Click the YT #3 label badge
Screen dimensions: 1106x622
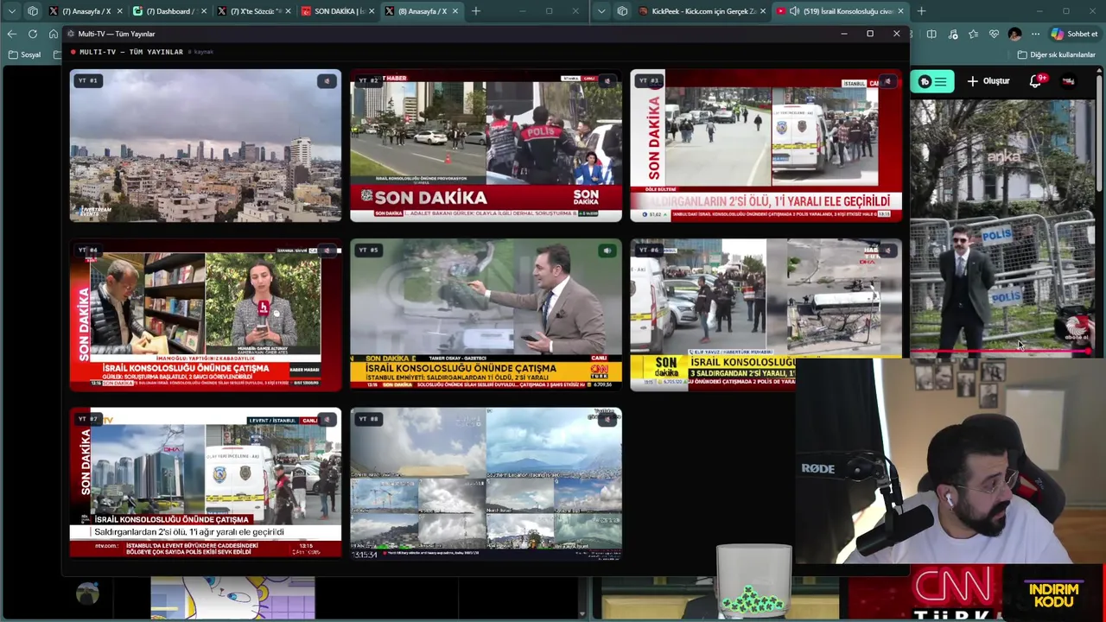pyautogui.click(x=648, y=80)
